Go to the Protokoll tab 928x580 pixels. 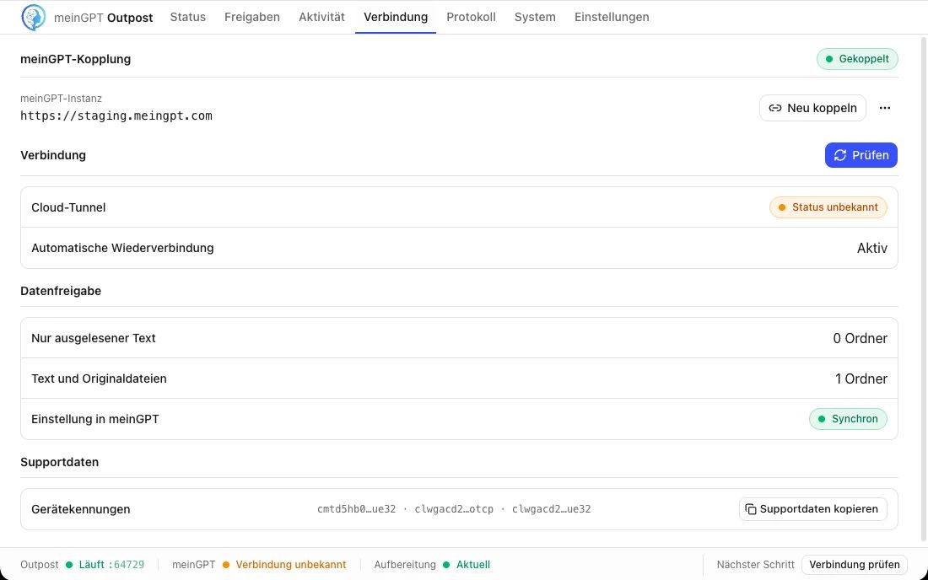point(471,17)
